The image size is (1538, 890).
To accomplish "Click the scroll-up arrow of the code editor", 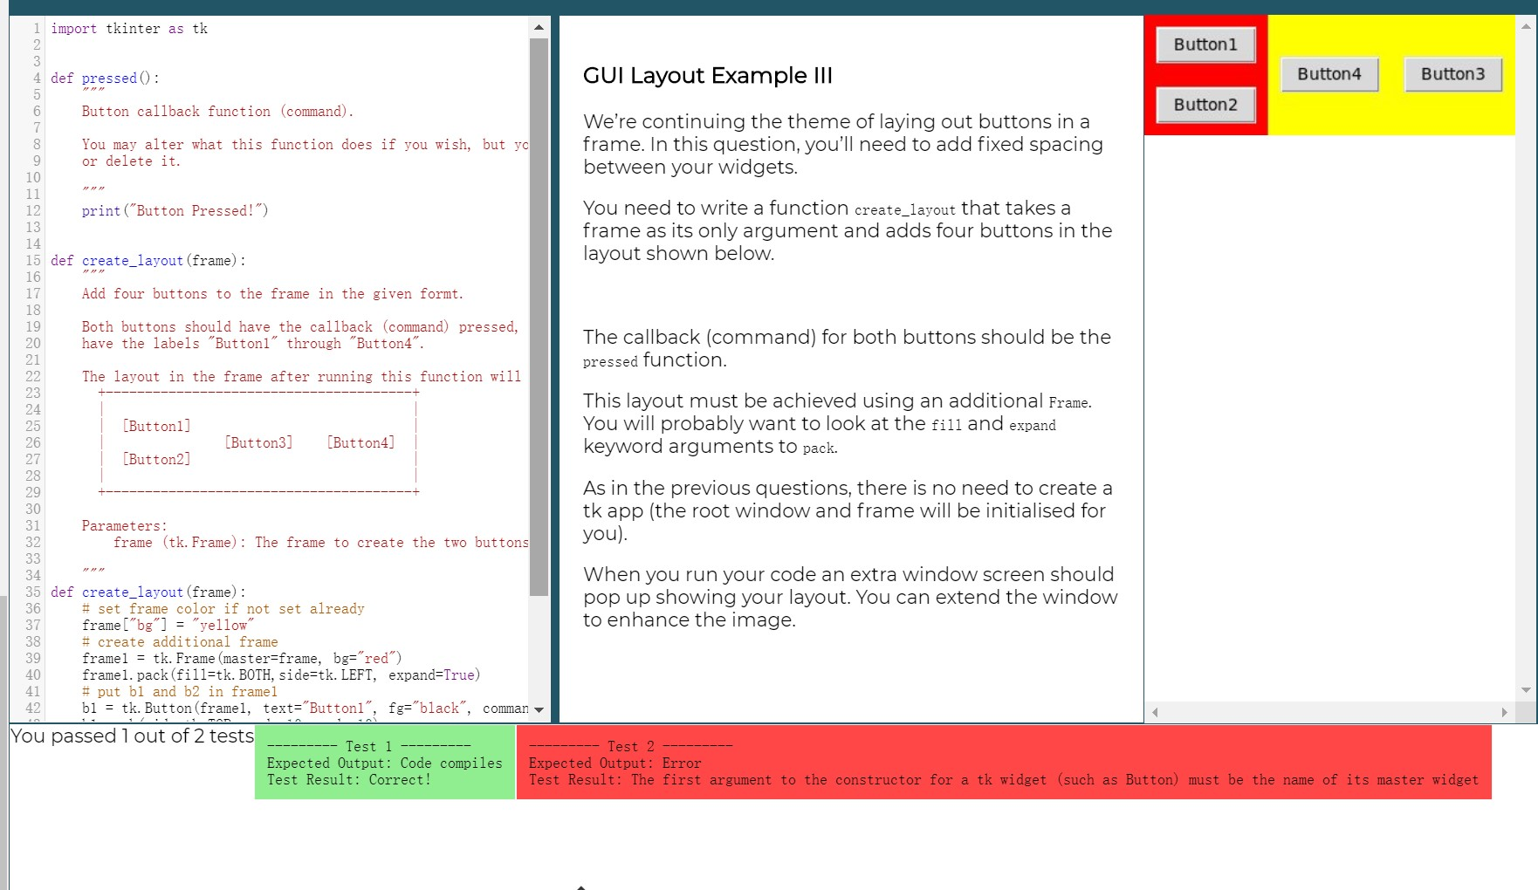I will pyautogui.click(x=538, y=25).
